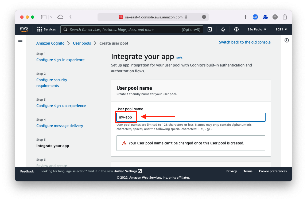Open the notifications bell

point(223,29)
